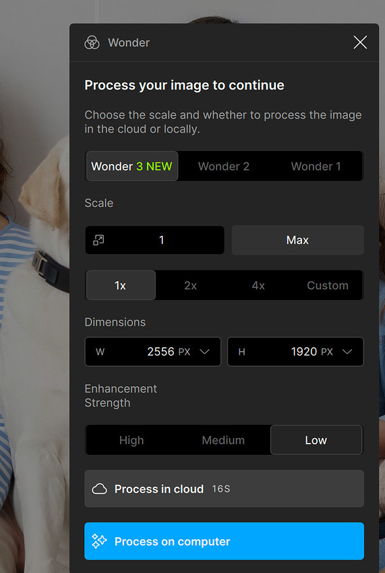Switch to the Wonder 1 model
This screenshot has height=573, width=385.
(316, 167)
